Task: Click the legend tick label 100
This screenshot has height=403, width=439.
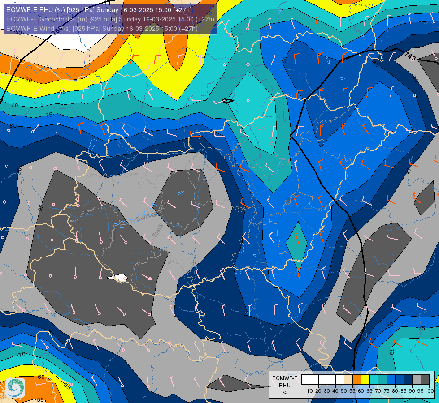Action: (x=430, y=391)
